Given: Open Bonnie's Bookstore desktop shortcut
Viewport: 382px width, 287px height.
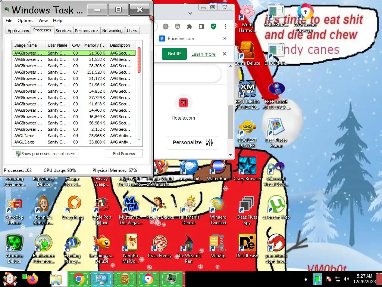Looking at the screenshot, I should pos(43,210).
